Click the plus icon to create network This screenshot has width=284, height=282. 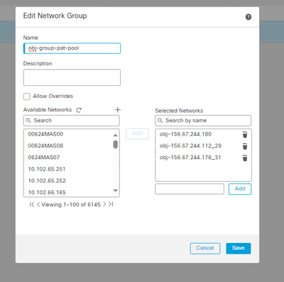click(117, 109)
